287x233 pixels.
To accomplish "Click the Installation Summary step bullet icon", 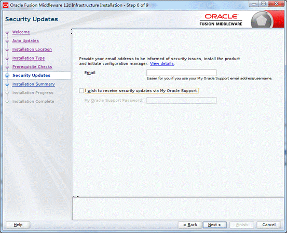I will point(7,85).
